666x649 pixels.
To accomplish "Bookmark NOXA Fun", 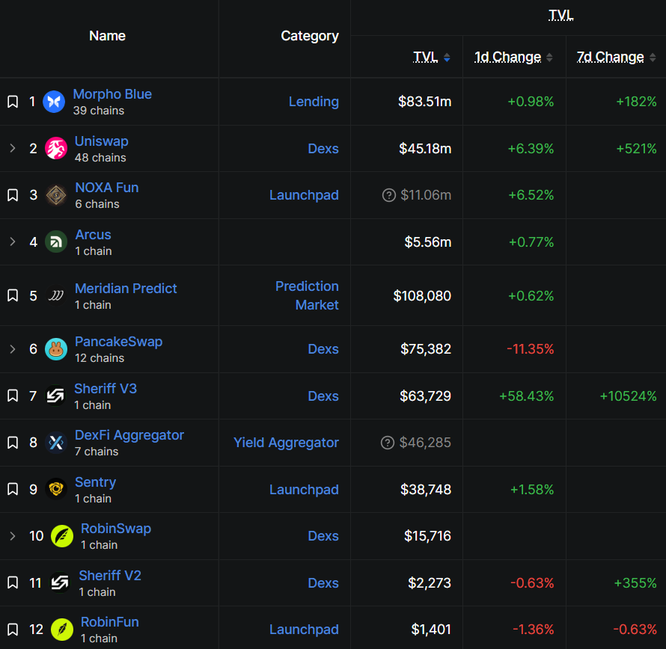I will point(13,195).
